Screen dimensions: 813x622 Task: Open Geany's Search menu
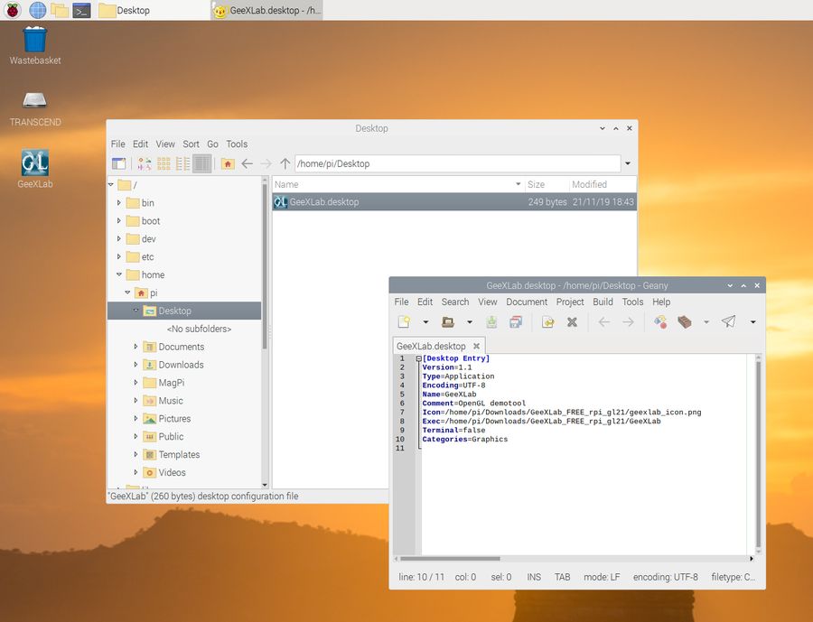click(x=455, y=302)
